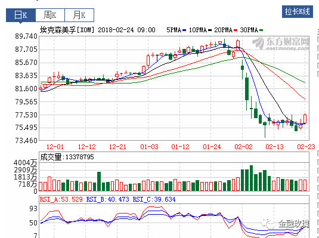Click the 2909万 volume axis label
The height and width of the screenshot is (238, 319).
click(25, 170)
